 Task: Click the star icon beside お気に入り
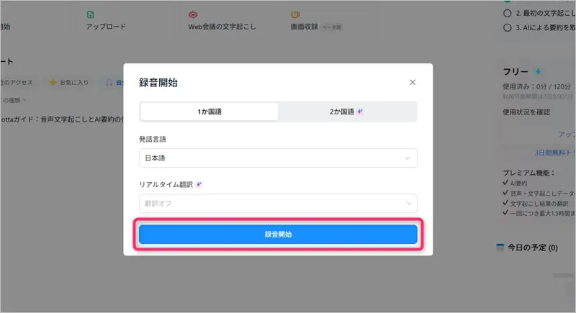(53, 83)
